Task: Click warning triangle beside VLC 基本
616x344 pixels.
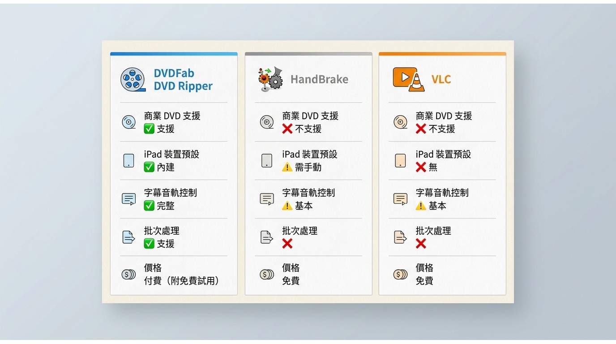Action: pos(421,206)
